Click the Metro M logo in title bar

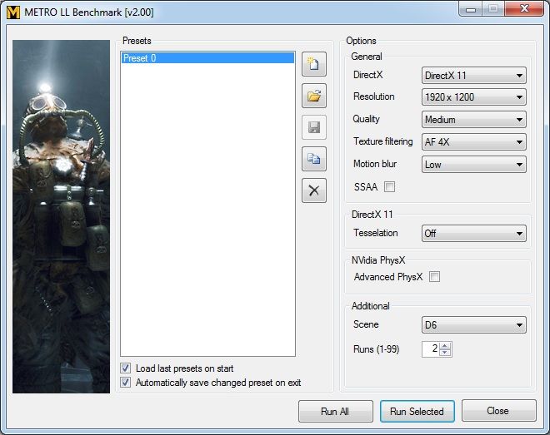click(12, 12)
